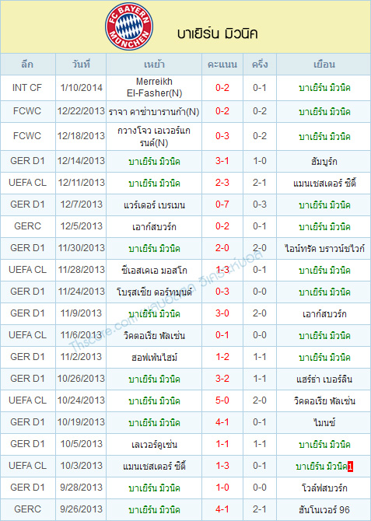
Task: Open the ไอน์ทรัค บราวน์ชไวก์ team link
Action: coord(324,248)
